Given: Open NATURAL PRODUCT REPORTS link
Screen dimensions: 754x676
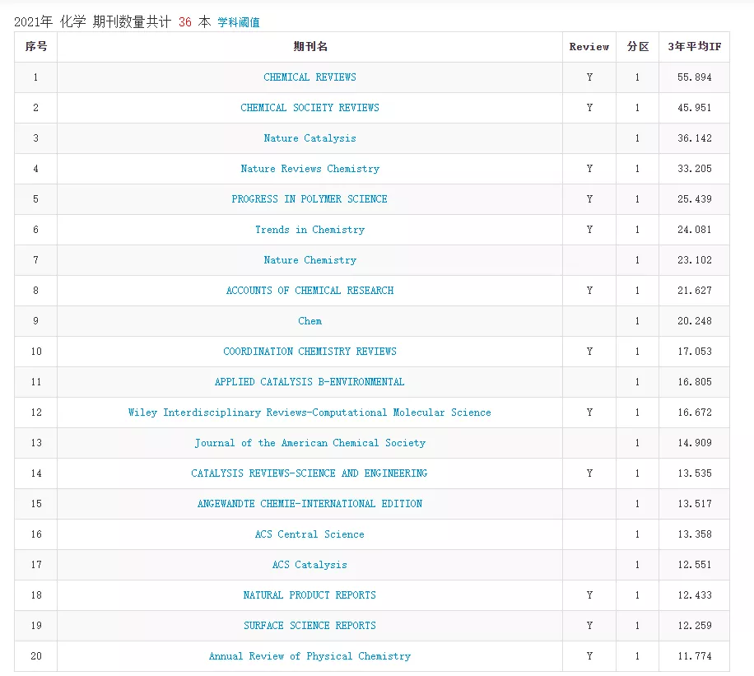Looking at the screenshot, I should point(310,595).
